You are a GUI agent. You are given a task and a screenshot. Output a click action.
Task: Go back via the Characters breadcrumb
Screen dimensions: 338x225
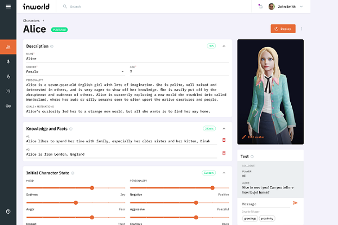pos(31,20)
